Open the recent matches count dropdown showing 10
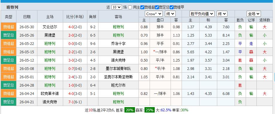Image resolution: width=275 pixels, height=114 pixels. click(x=117, y=7)
